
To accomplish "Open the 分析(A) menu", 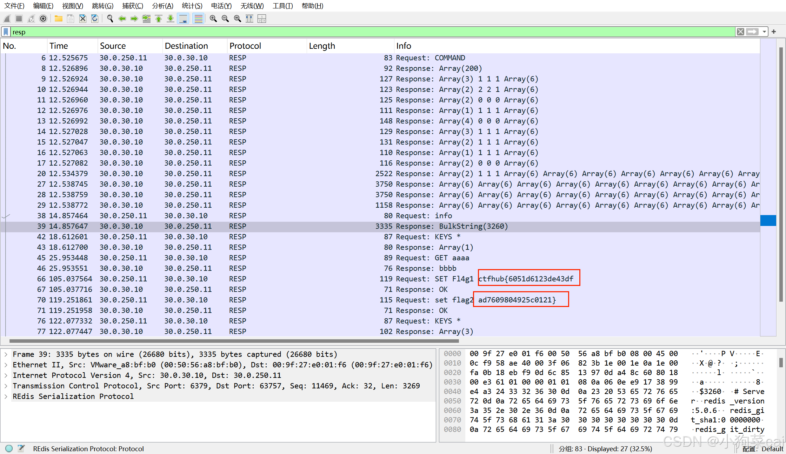I will click(x=162, y=6).
